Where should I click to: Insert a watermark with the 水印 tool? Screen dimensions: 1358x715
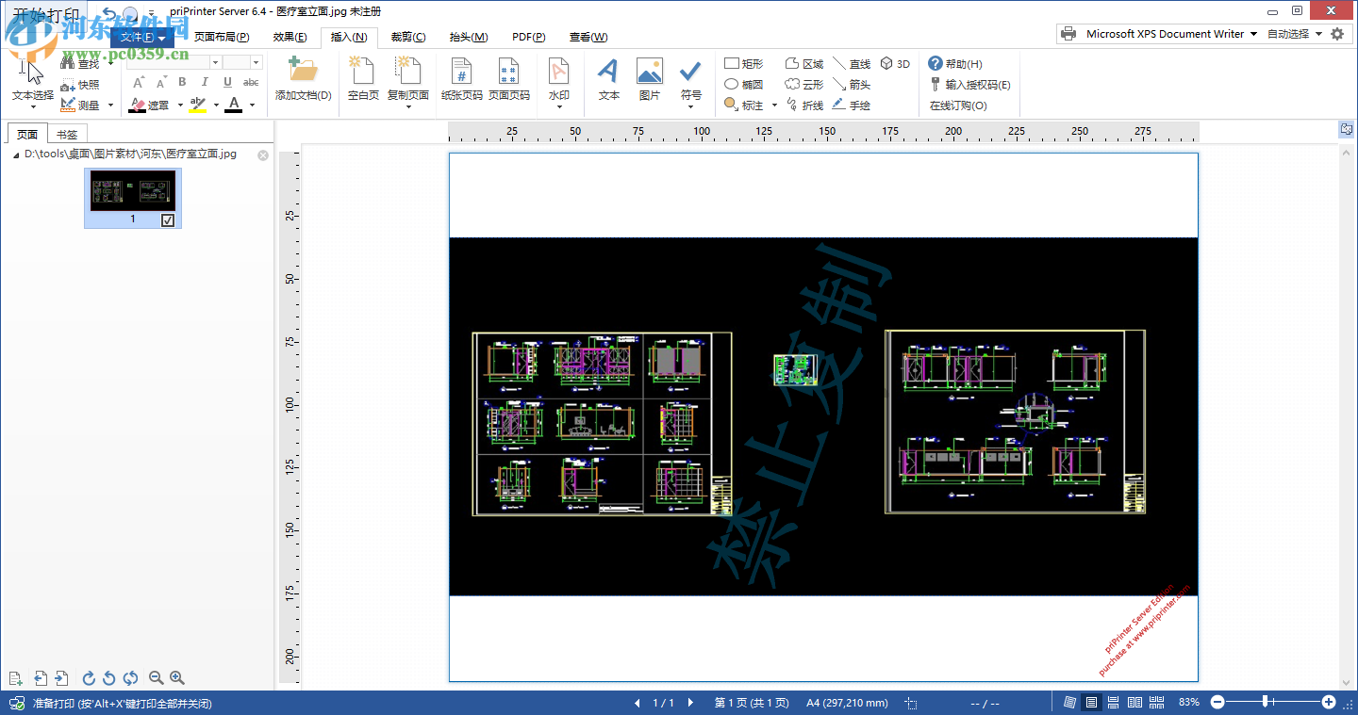click(559, 80)
